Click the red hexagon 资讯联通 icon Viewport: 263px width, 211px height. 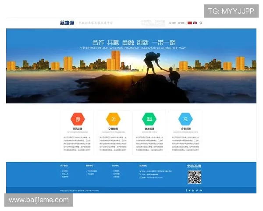(78, 119)
